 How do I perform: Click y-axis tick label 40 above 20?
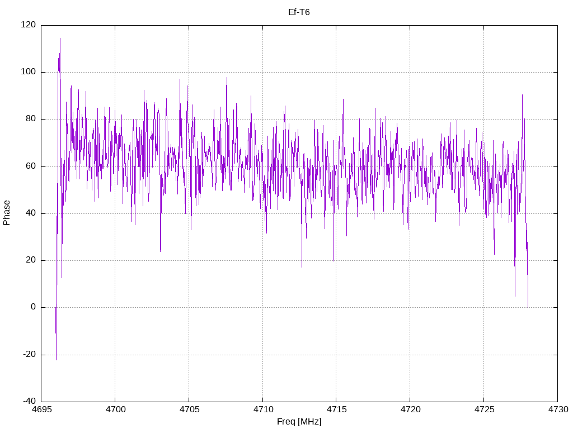point(31,213)
